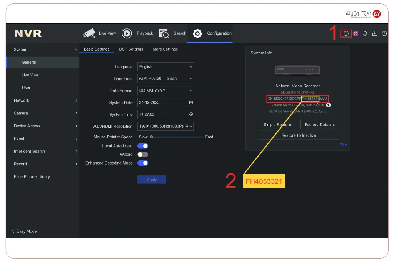The width and height of the screenshot is (394, 262).
Task: Click the calendar icon in System Date field
Action: point(191,102)
